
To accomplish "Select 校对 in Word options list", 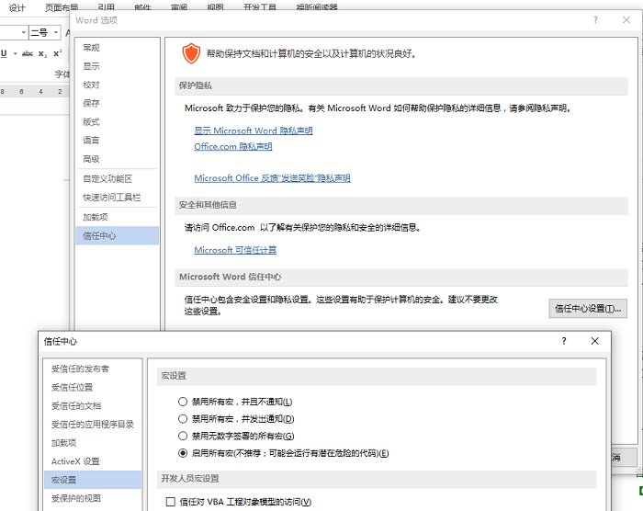I will click(117, 85).
